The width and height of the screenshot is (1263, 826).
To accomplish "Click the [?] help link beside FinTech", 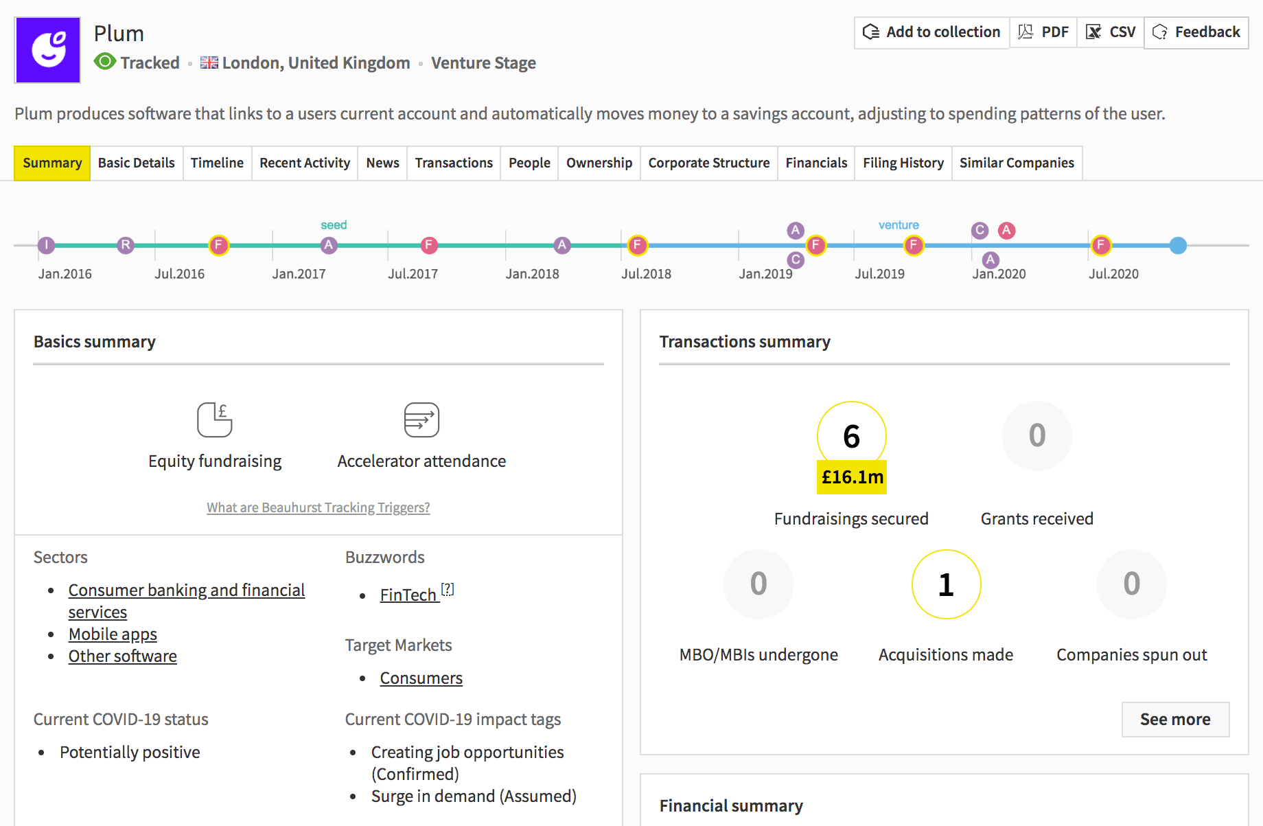I will [448, 589].
